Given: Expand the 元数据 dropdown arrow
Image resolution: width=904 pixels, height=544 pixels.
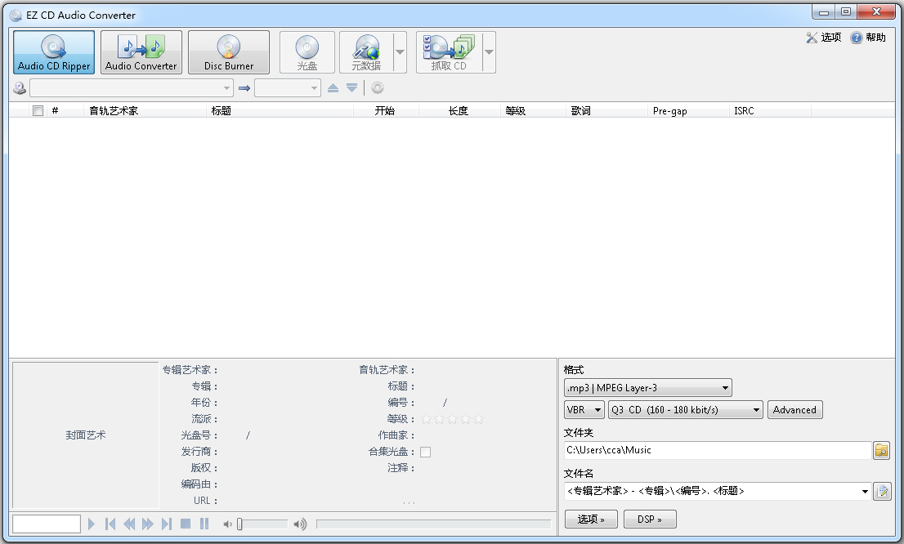Looking at the screenshot, I should 400,52.
